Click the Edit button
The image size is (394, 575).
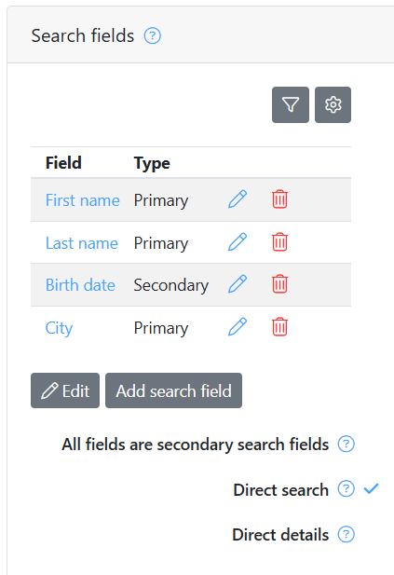pos(65,390)
